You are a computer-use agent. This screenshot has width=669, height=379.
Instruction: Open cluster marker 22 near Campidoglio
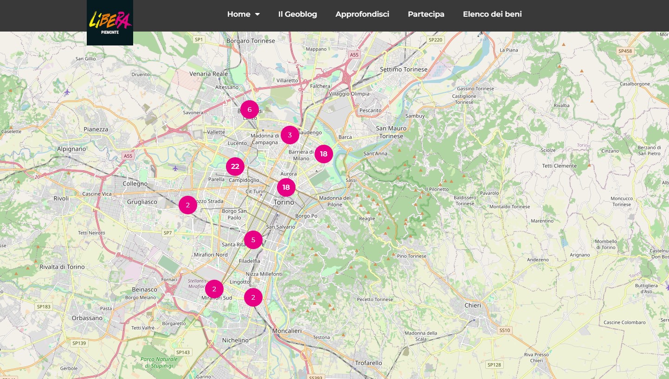(x=235, y=167)
